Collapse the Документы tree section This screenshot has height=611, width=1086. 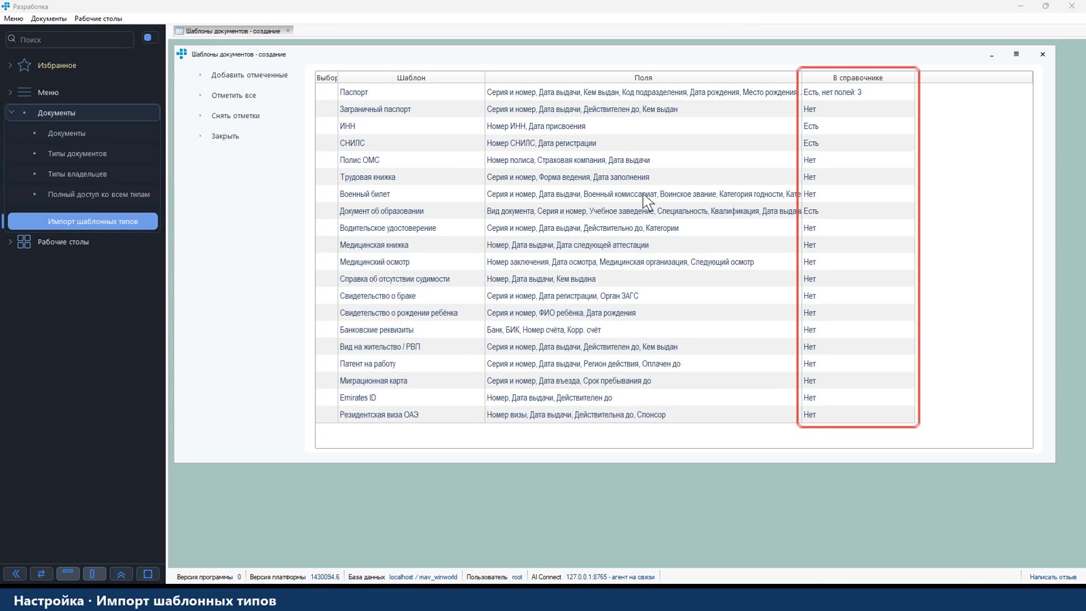pyautogui.click(x=11, y=113)
